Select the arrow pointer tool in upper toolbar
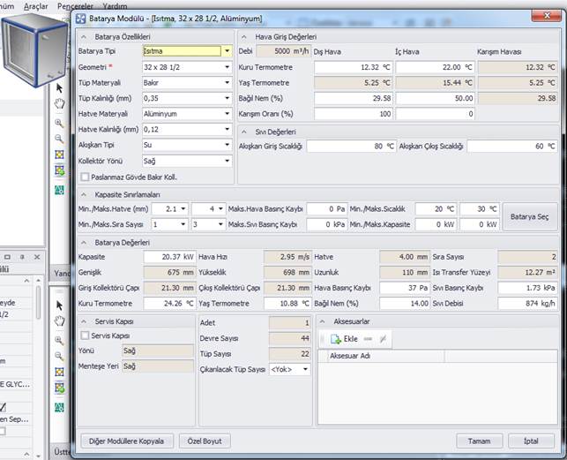Viewport: 567px width, 460px height. pos(60,87)
